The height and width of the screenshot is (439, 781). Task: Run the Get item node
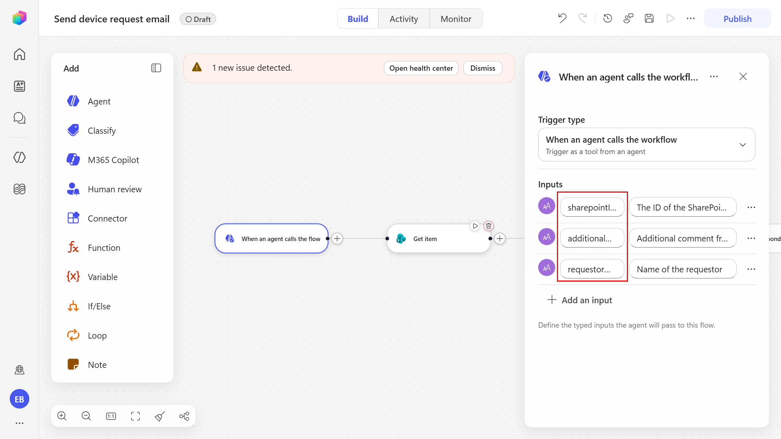(x=475, y=226)
